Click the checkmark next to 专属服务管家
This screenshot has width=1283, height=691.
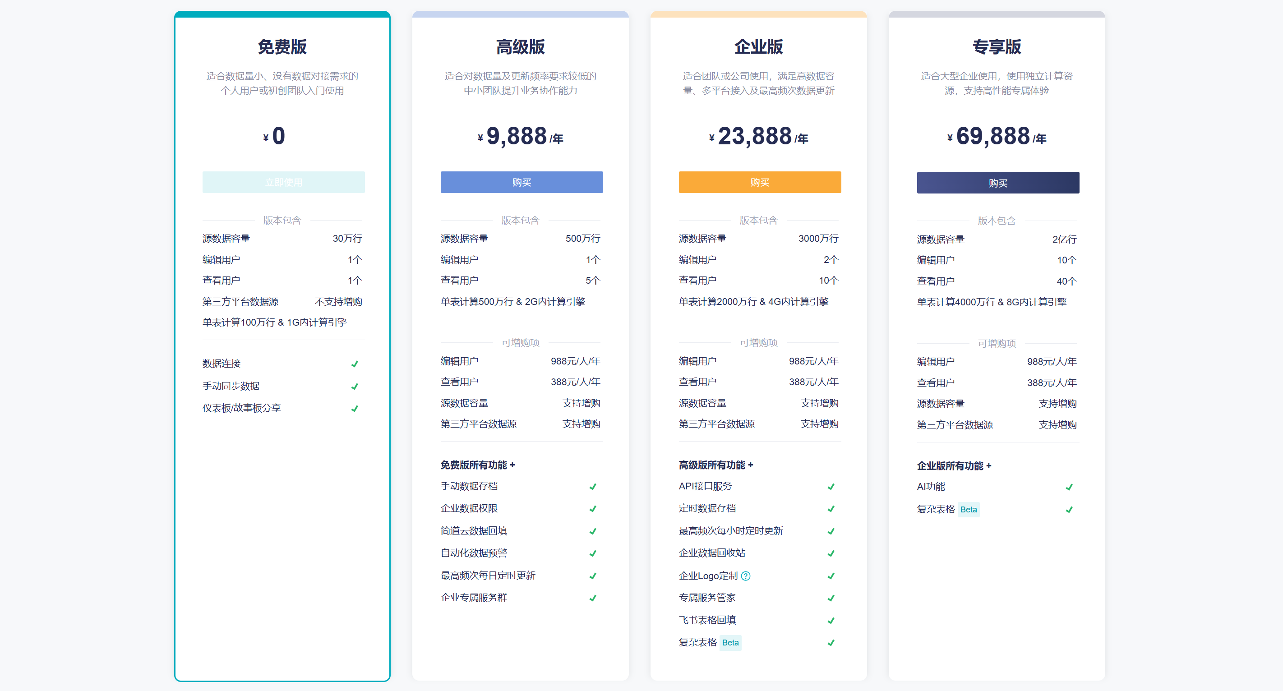[x=831, y=598]
